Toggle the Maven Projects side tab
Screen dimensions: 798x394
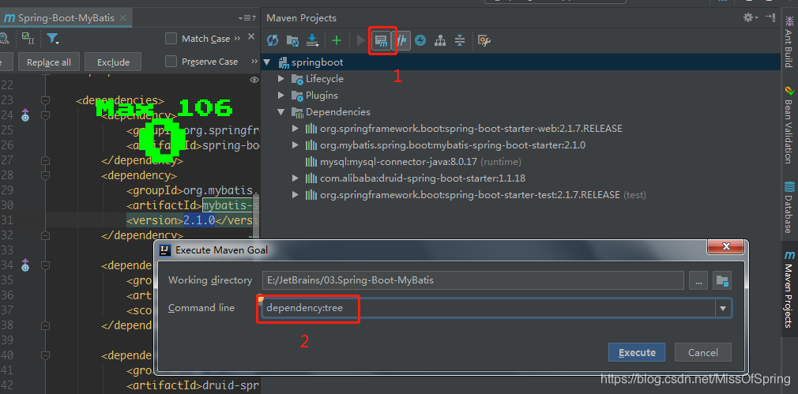tap(789, 289)
